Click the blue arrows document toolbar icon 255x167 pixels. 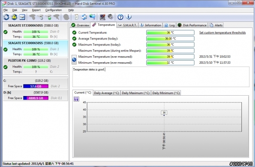tap(84, 17)
